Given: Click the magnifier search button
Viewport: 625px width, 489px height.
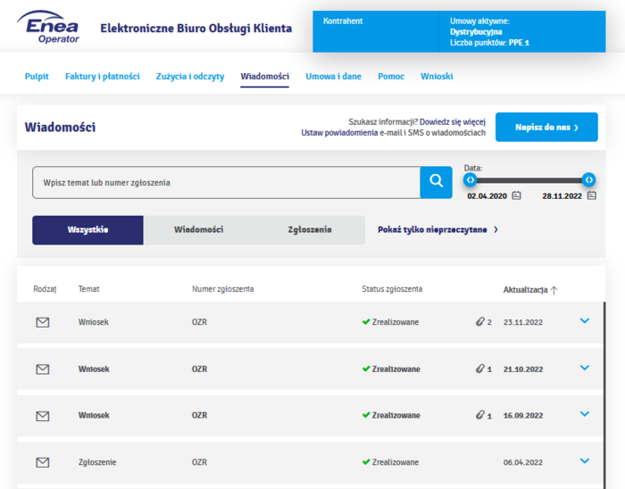Looking at the screenshot, I should [x=436, y=182].
